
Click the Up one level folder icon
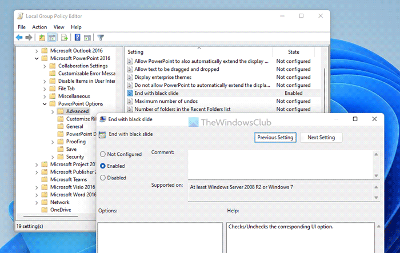click(42, 38)
